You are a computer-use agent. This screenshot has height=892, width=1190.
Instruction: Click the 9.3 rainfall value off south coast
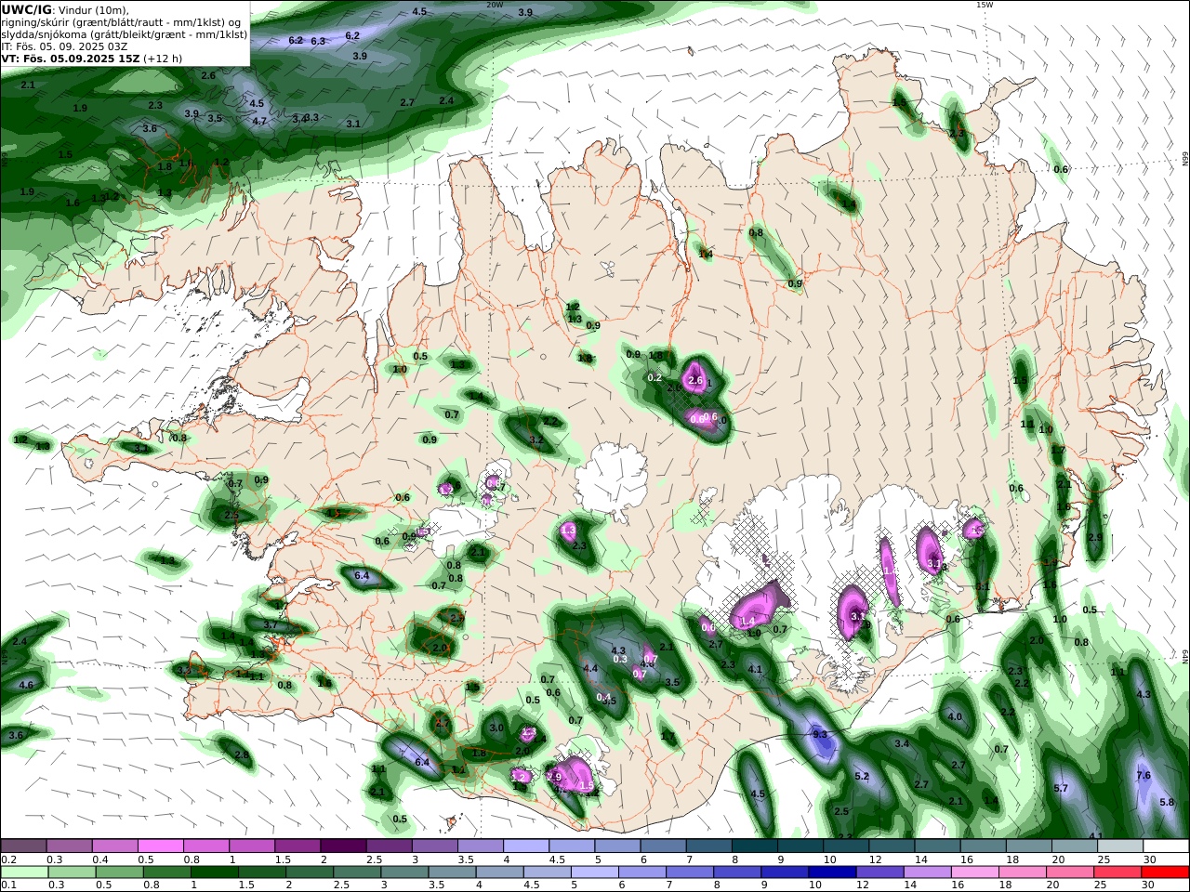pos(820,735)
